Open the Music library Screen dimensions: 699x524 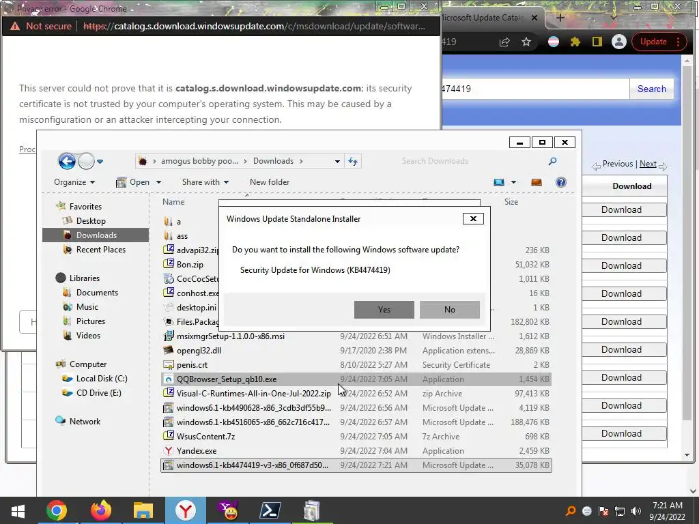[87, 307]
